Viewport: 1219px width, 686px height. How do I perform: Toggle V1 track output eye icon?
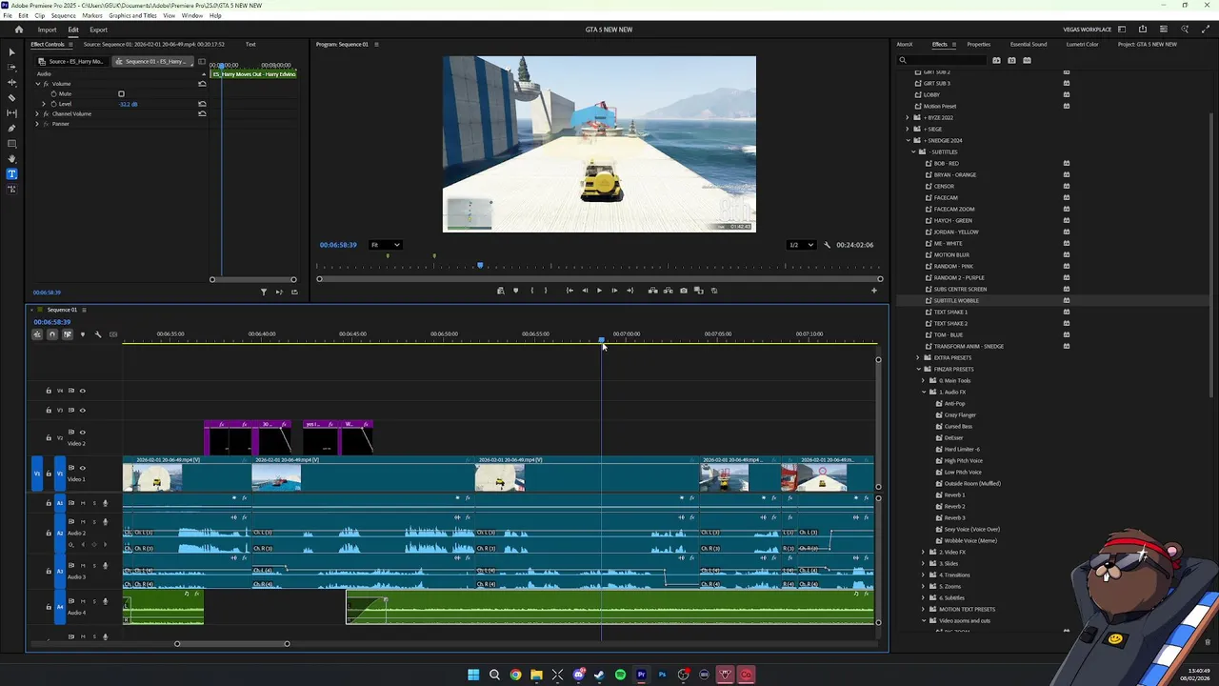point(82,468)
